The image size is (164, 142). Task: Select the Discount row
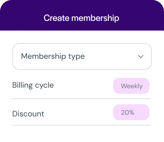[81, 112]
